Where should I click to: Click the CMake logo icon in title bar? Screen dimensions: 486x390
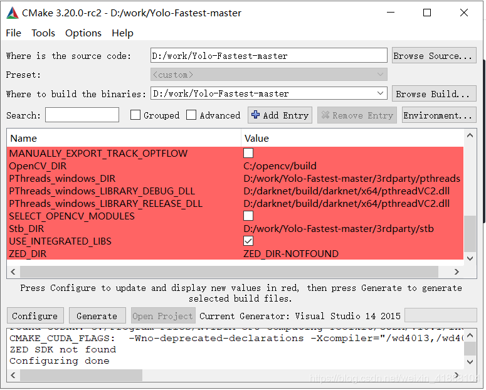coord(13,13)
